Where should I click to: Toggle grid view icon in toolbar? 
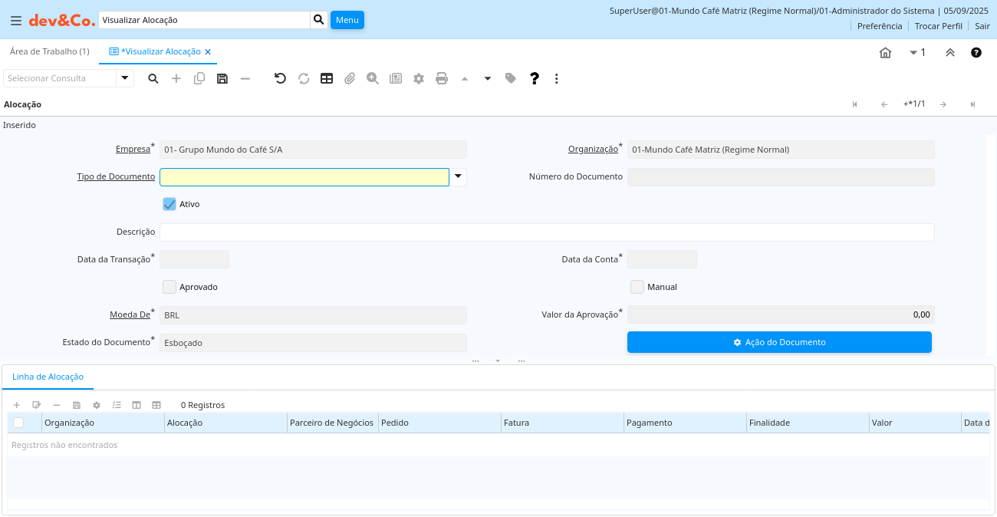pyautogui.click(x=327, y=78)
